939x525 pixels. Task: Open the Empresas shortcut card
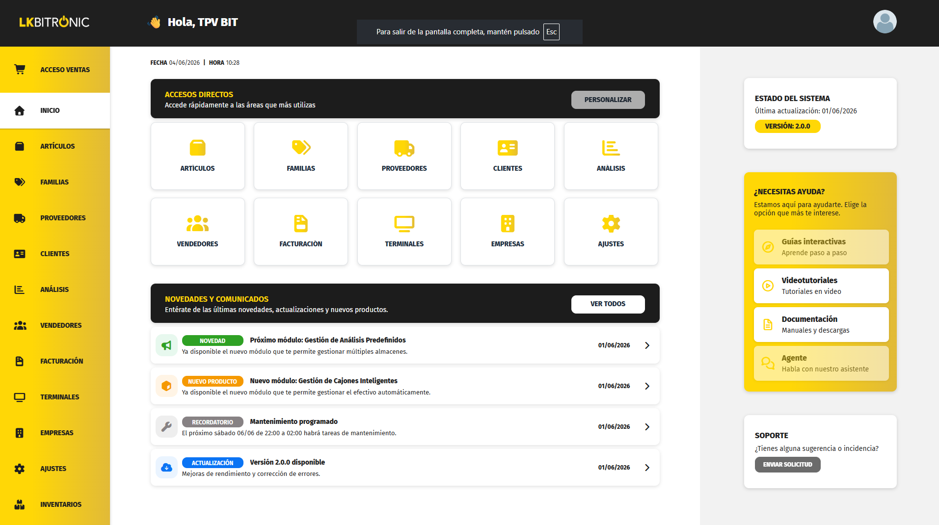coord(508,232)
